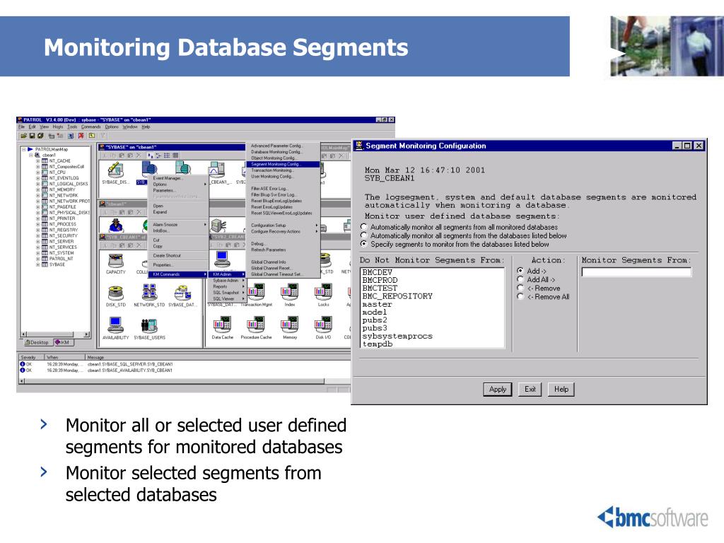Collapse the cbean1 tree node
Screen dimensions: 724x543
(31, 155)
